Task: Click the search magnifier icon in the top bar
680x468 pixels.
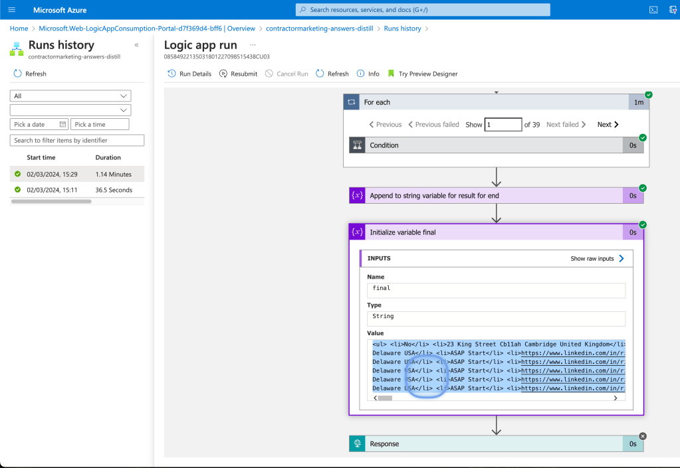Action: tap(302, 9)
